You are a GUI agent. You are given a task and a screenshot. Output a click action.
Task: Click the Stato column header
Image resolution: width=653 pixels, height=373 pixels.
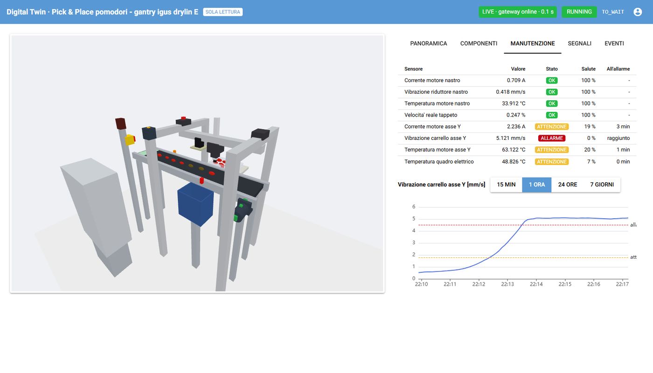[x=552, y=69]
